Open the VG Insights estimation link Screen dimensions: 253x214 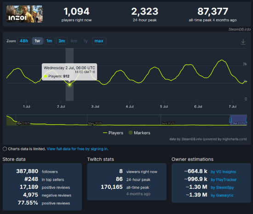coord(223,172)
